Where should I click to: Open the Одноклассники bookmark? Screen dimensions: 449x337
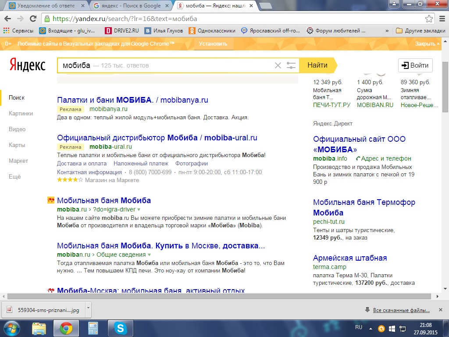coord(212,31)
